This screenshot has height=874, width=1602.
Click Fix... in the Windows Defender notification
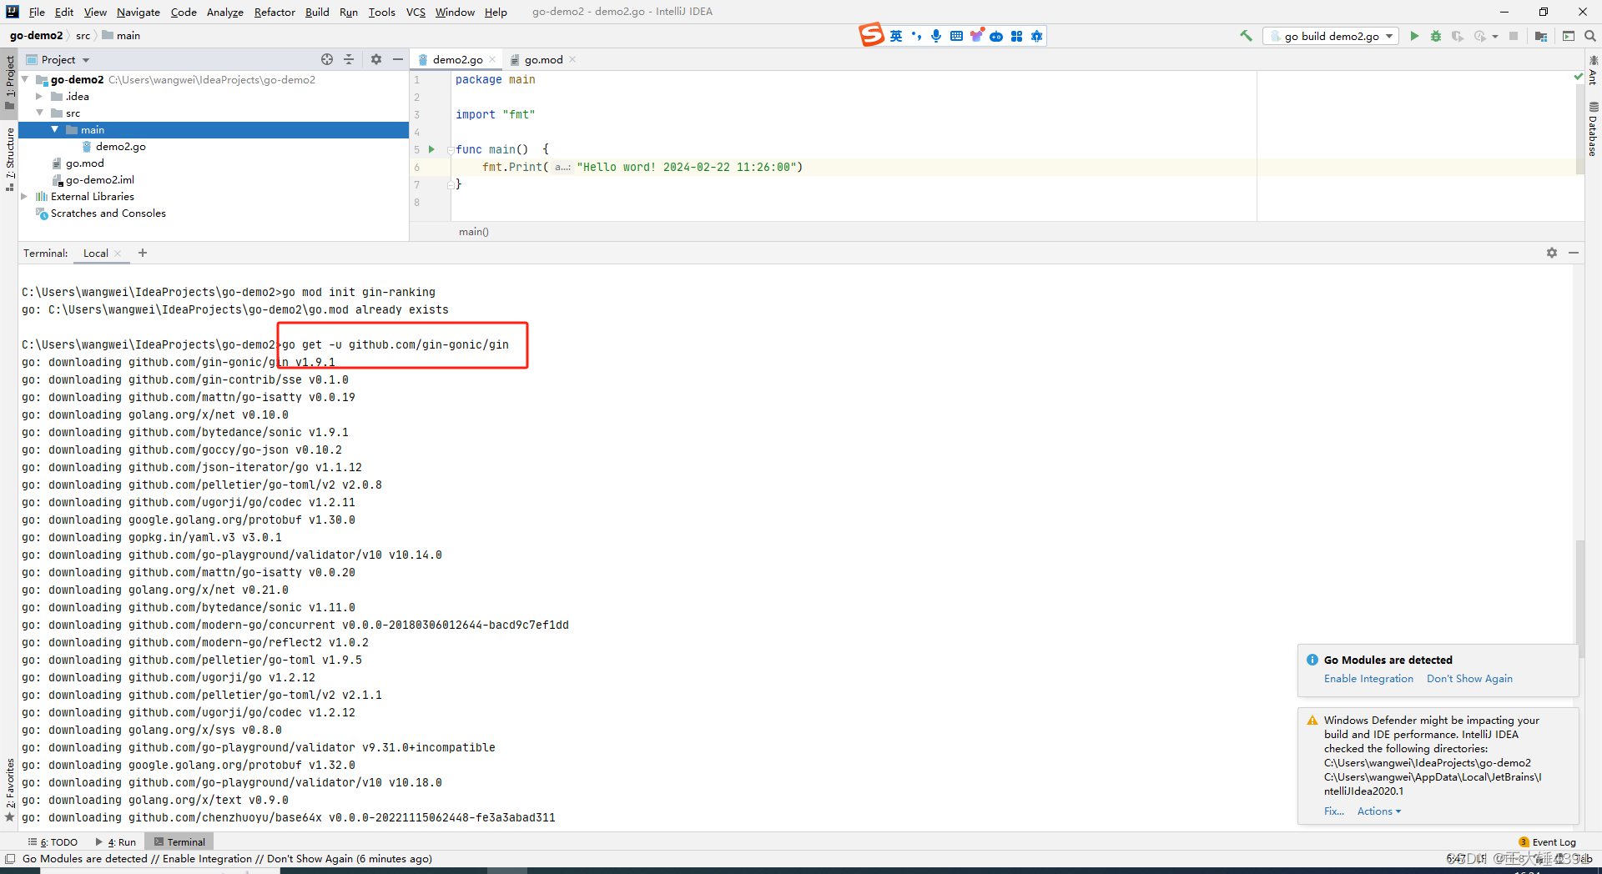click(1333, 811)
